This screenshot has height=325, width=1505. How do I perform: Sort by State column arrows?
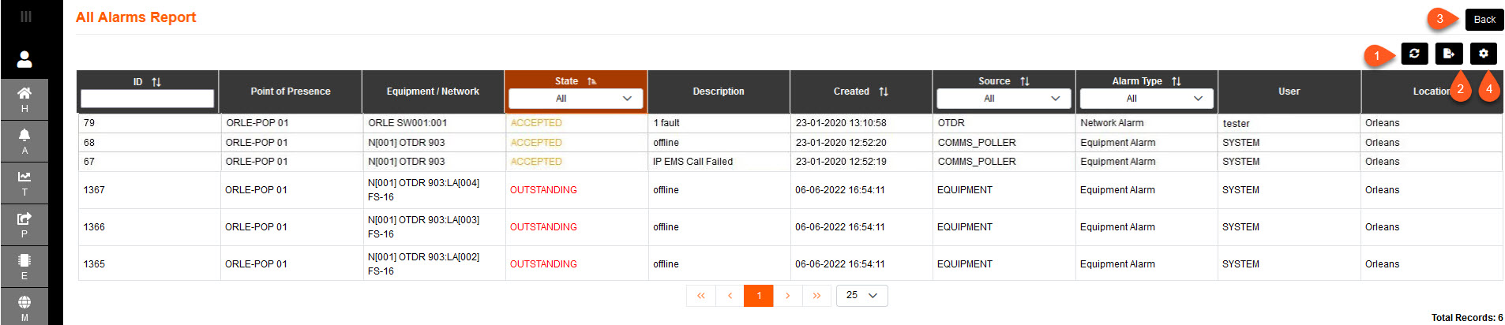point(591,81)
